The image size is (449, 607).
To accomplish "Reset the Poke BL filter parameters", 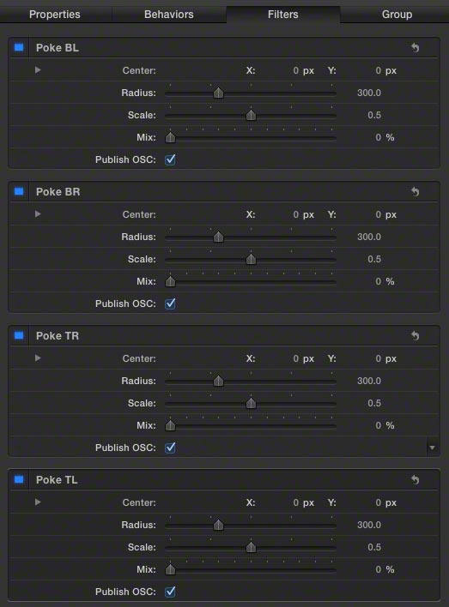I will pos(416,48).
